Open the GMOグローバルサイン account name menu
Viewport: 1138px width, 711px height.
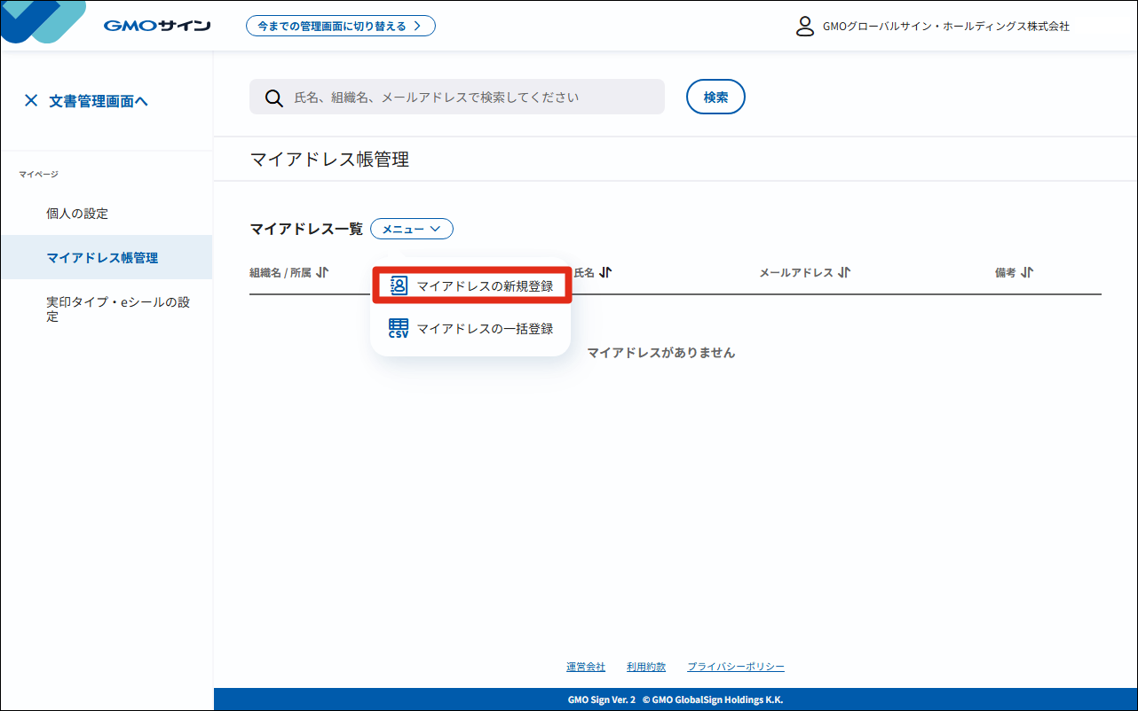(946, 27)
